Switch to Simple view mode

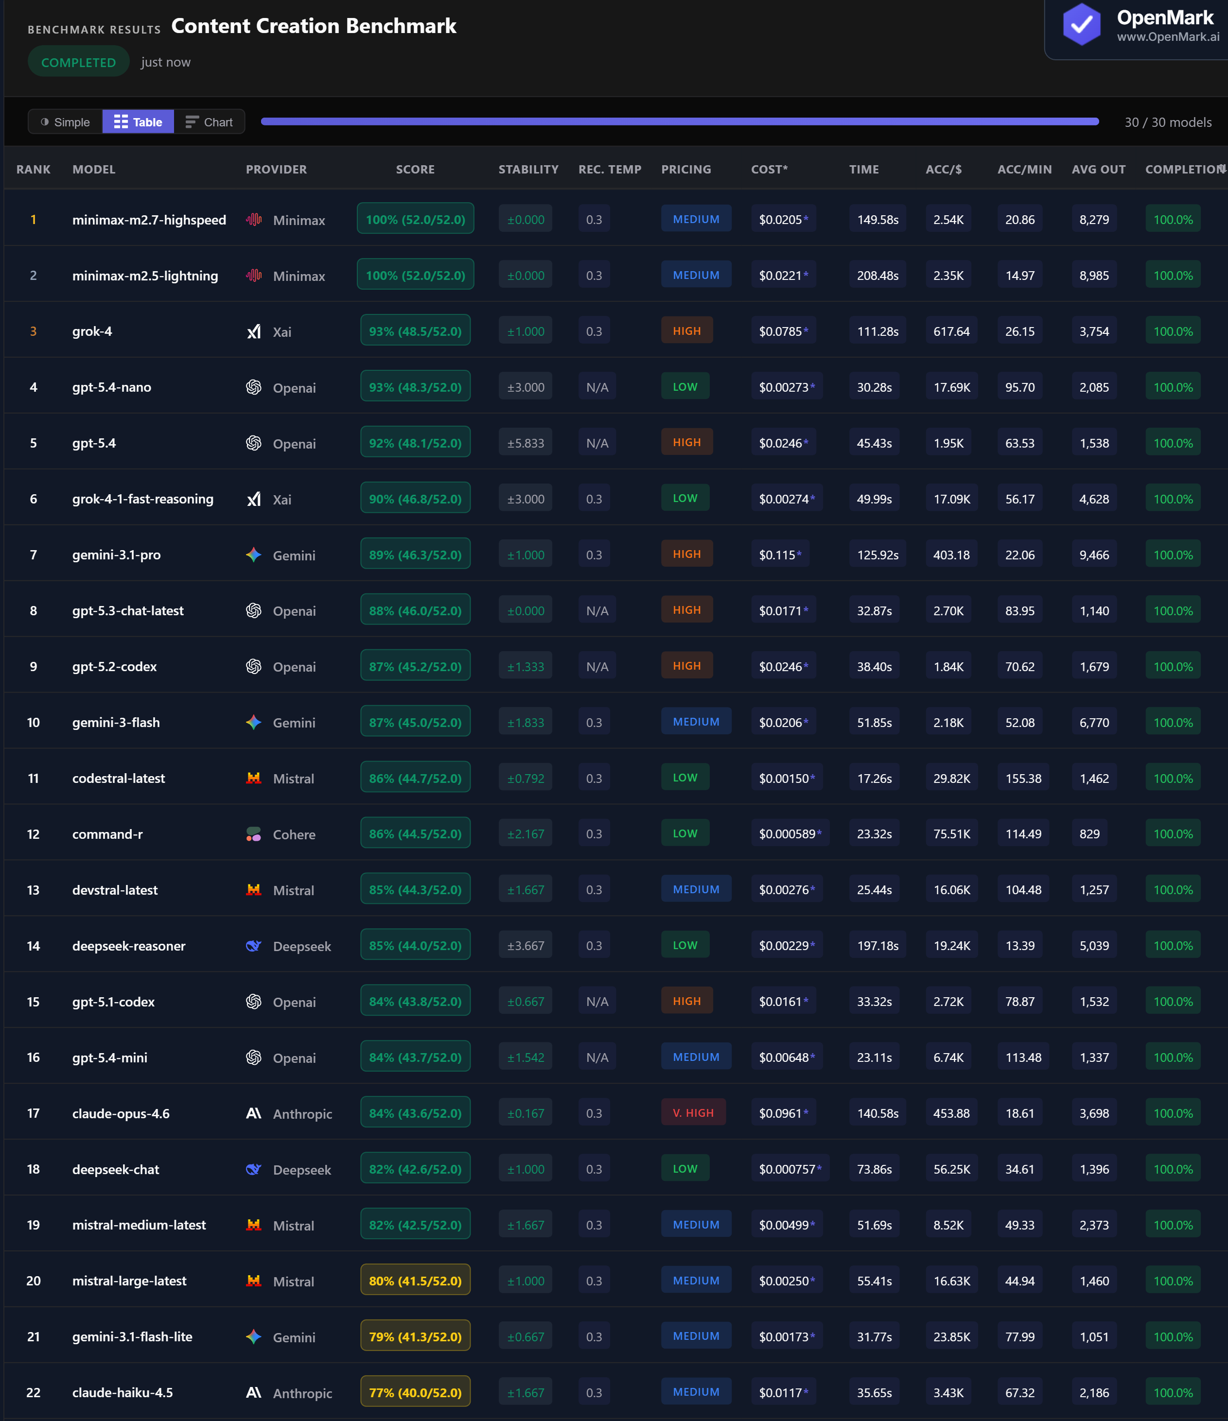pyautogui.click(x=65, y=122)
